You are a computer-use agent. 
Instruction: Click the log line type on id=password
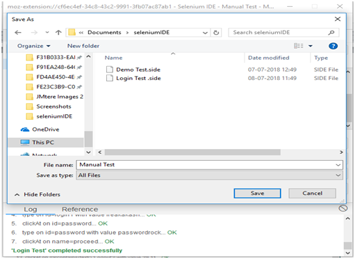94,233
